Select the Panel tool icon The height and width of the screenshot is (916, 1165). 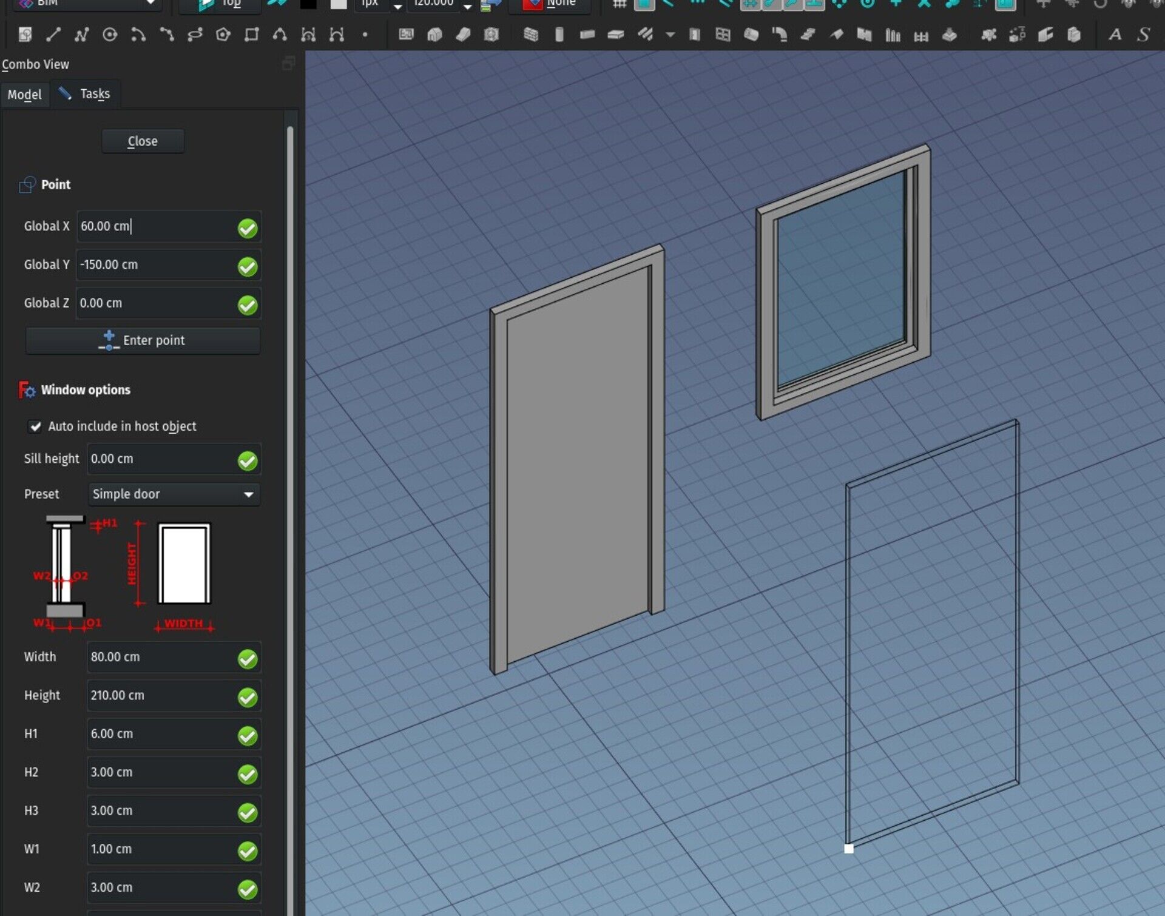click(865, 35)
